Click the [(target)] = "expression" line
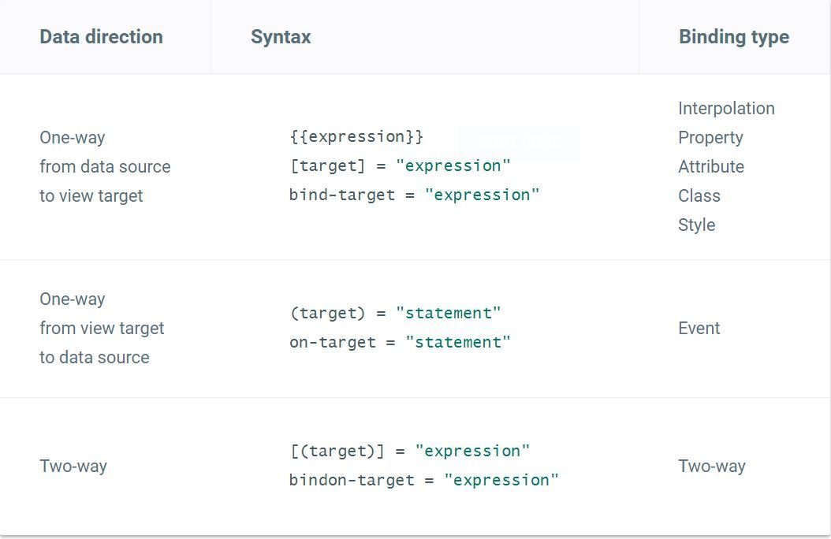Screen dimensions: 831x539 click(409, 452)
